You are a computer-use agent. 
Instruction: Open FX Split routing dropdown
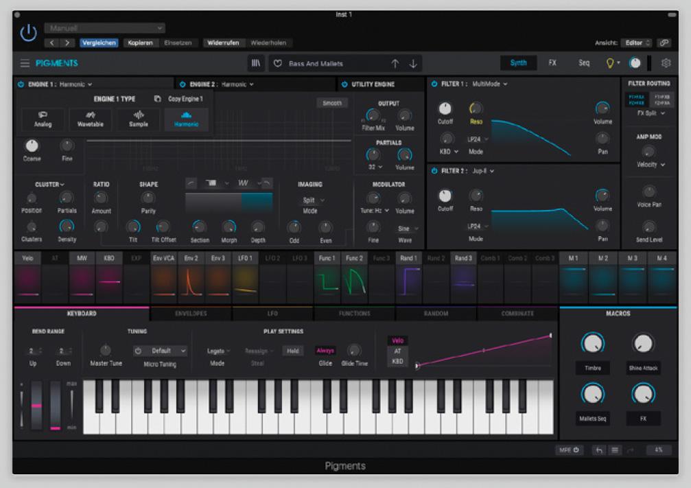pos(651,113)
